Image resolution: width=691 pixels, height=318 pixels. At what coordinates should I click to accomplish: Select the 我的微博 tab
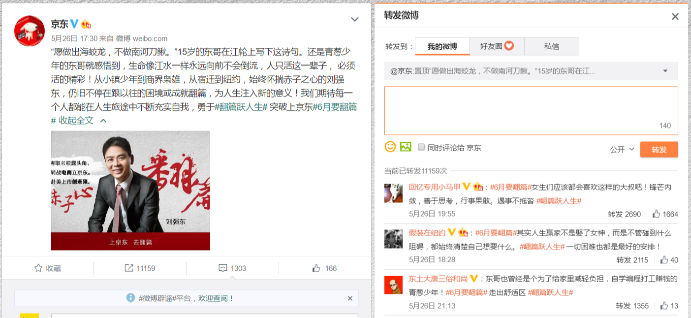pos(442,46)
